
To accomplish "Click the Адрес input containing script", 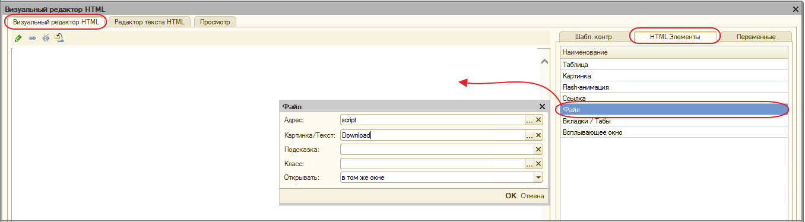I will click(x=432, y=120).
